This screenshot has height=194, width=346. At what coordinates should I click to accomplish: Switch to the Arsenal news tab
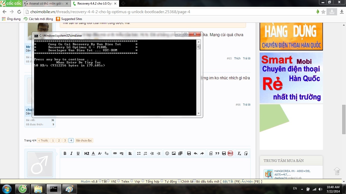tap(46, 4)
